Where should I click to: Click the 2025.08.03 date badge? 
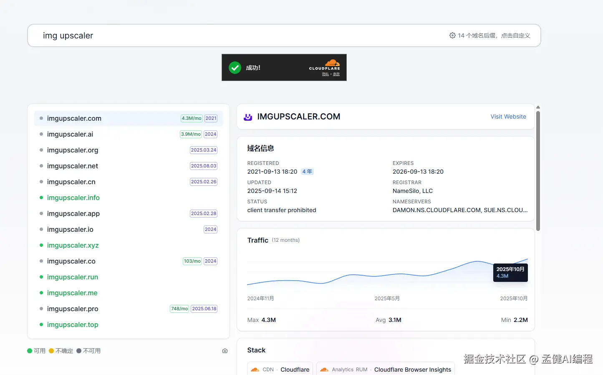(x=204, y=166)
